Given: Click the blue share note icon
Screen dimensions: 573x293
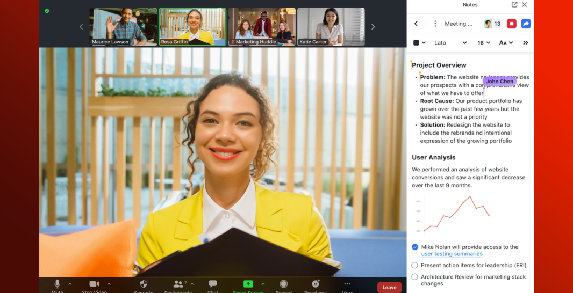Looking at the screenshot, I should [526, 24].
